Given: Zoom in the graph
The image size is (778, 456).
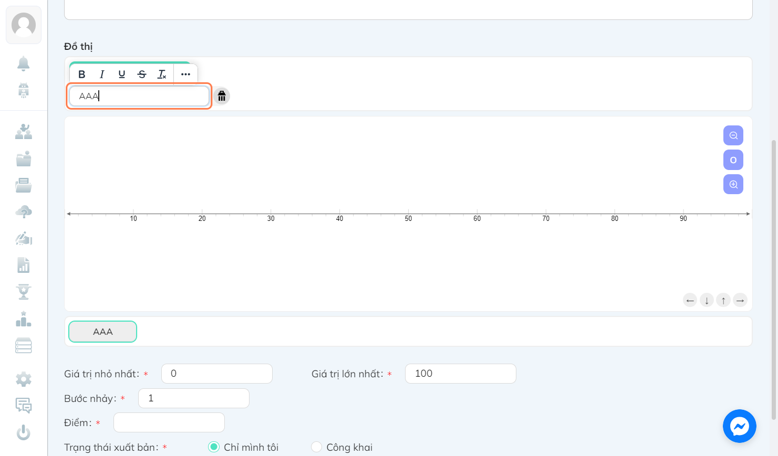Looking at the screenshot, I should 733,184.
